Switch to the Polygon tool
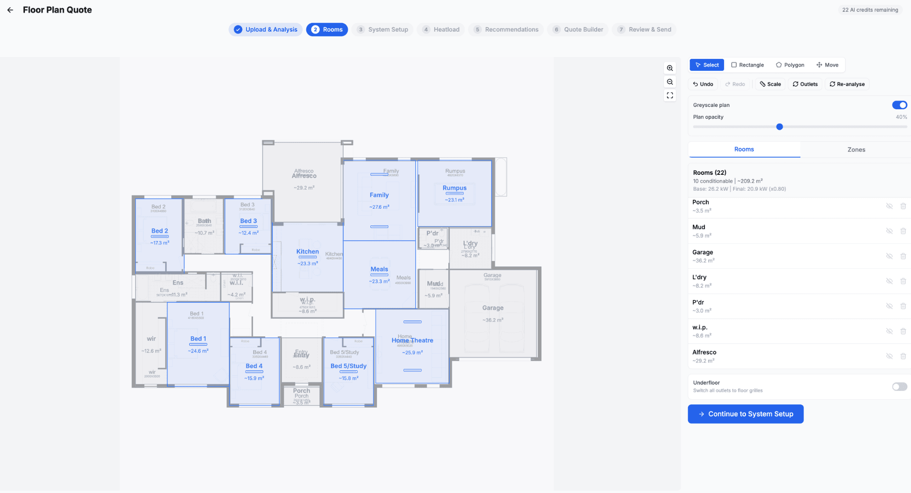The height and width of the screenshot is (493, 911). tap(790, 65)
